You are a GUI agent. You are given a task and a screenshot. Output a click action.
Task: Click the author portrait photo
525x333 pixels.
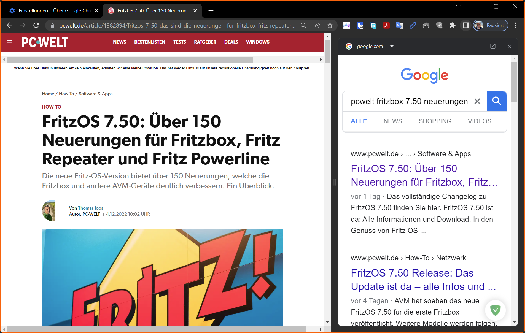[49, 210]
